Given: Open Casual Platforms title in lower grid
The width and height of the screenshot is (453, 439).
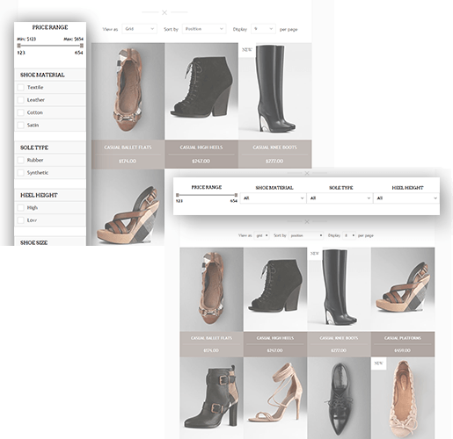Looking at the screenshot, I should 403,338.
